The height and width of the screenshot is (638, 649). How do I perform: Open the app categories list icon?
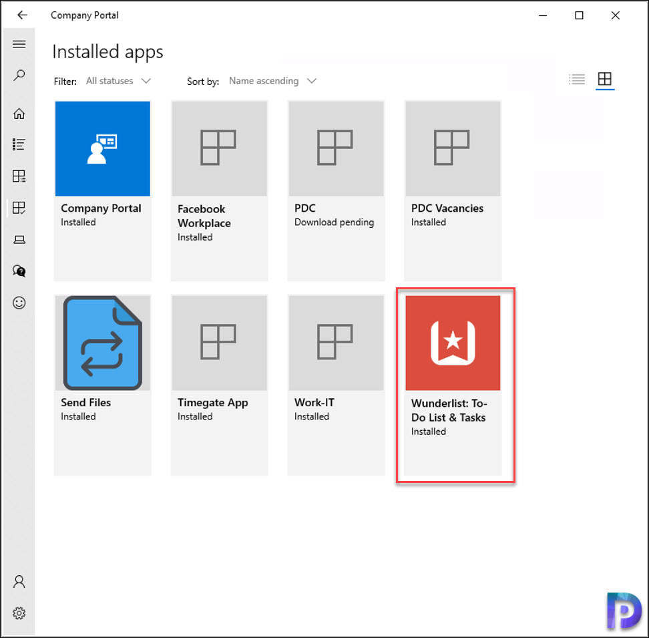pos(19,144)
